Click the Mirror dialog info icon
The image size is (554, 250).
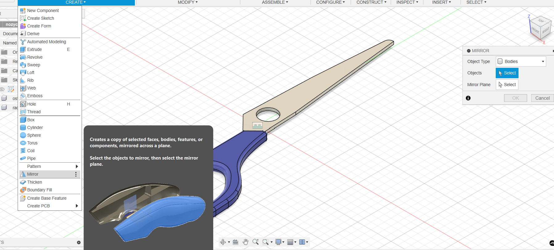(x=468, y=98)
